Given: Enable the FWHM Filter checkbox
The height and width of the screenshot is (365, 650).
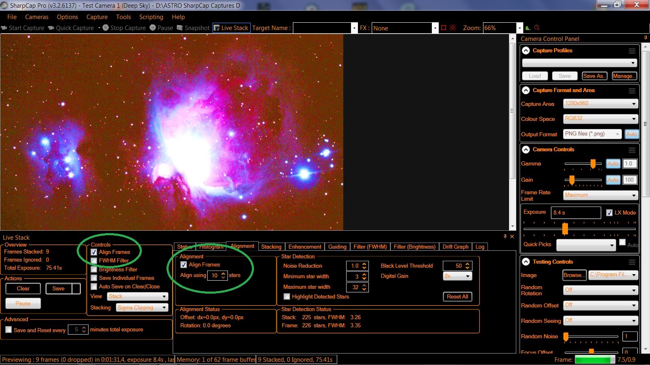Looking at the screenshot, I should pyautogui.click(x=94, y=261).
